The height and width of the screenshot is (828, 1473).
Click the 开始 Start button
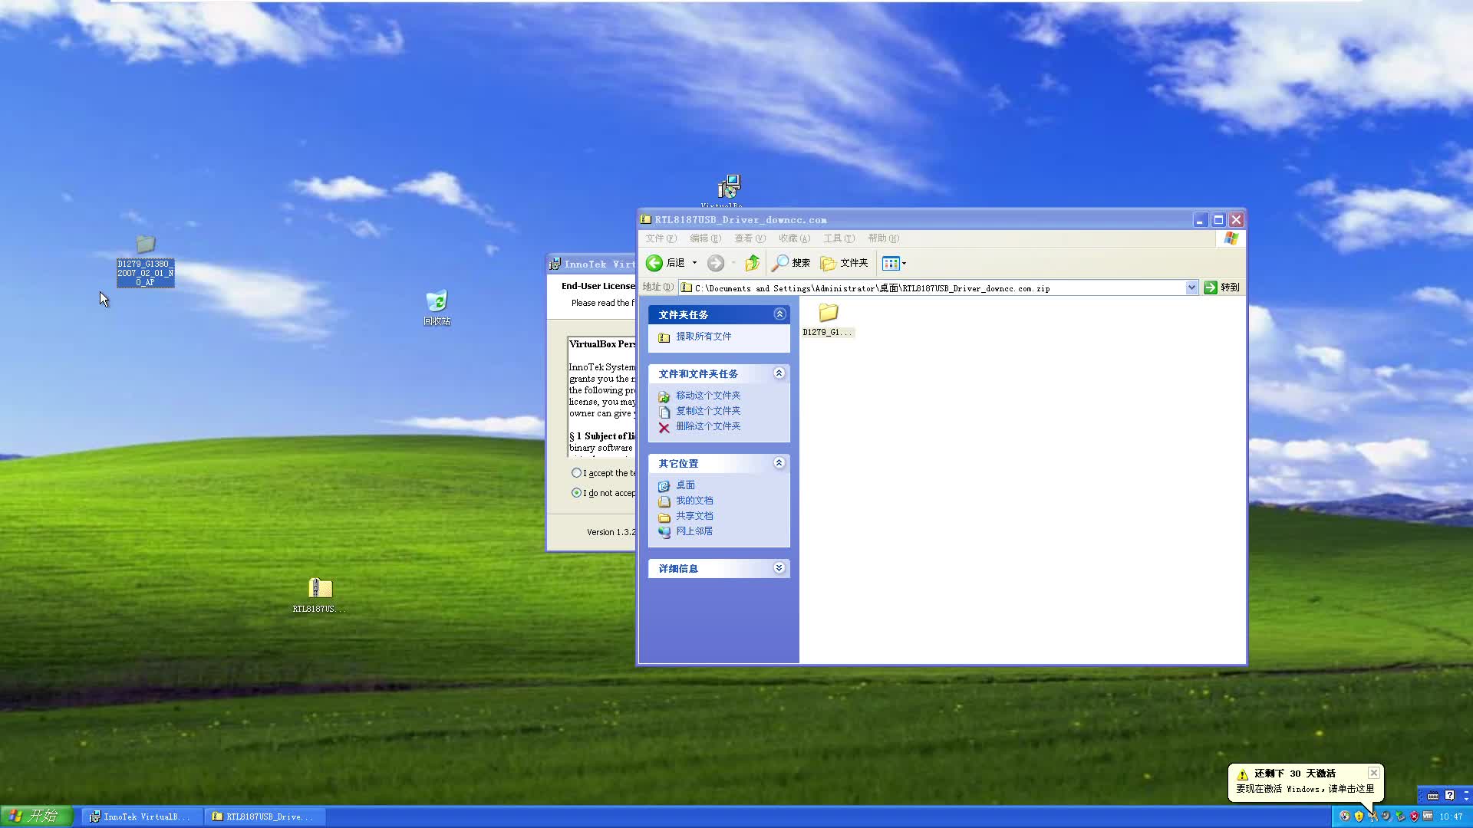[36, 816]
